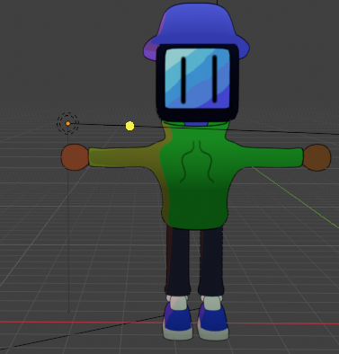Select the character's left brown hand

click(x=75, y=157)
